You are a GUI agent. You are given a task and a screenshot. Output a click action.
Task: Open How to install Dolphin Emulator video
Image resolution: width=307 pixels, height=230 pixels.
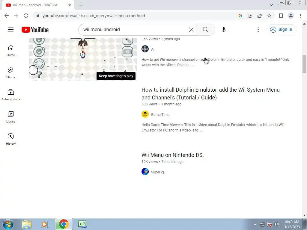pyautogui.click(x=210, y=93)
